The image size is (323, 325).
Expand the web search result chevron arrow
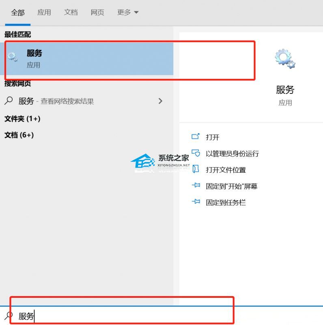point(160,101)
